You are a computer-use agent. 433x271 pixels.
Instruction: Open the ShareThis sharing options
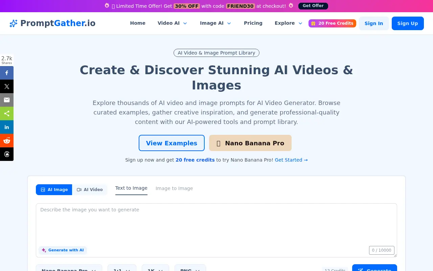[x=7, y=113]
